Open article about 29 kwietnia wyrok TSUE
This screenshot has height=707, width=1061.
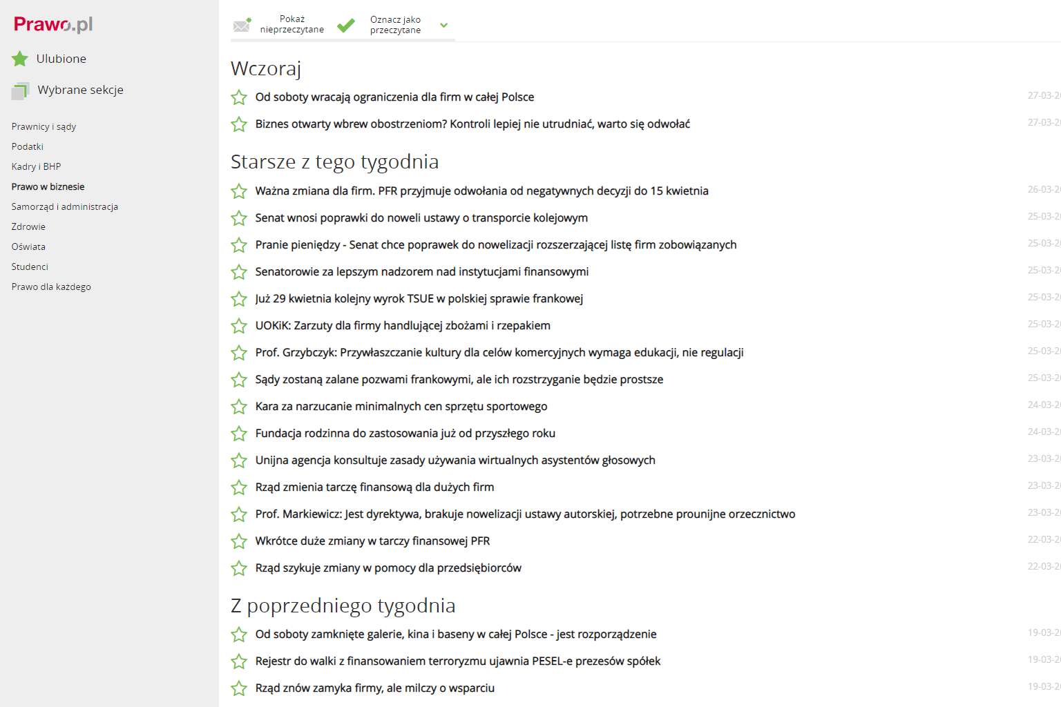coord(419,299)
